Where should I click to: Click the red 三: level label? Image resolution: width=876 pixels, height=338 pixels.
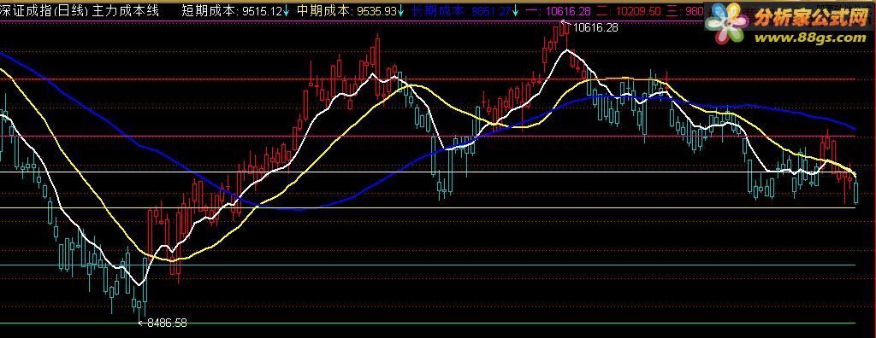coord(685,10)
